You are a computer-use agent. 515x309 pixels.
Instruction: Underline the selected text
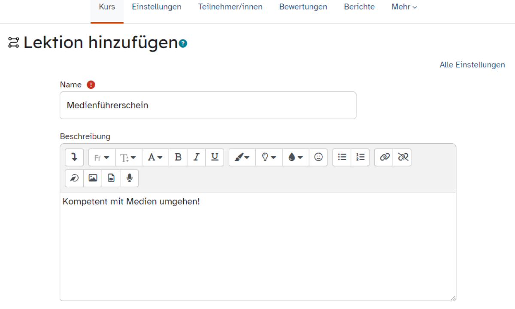[215, 158]
